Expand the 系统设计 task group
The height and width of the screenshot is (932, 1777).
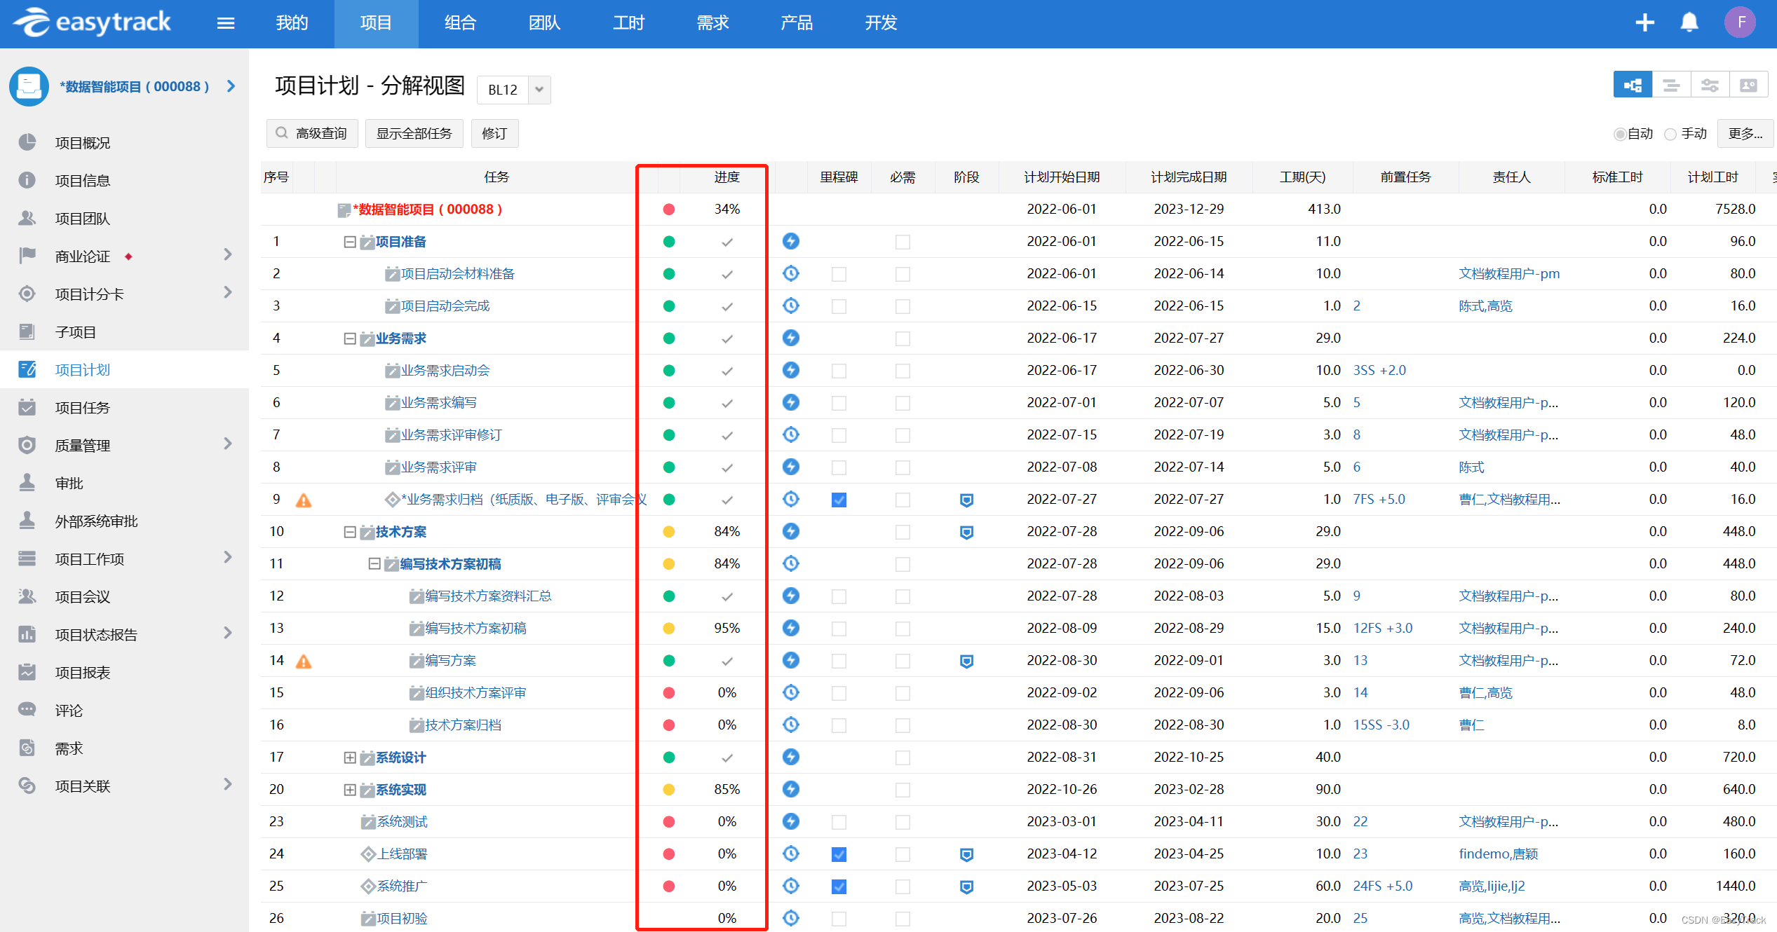349,758
